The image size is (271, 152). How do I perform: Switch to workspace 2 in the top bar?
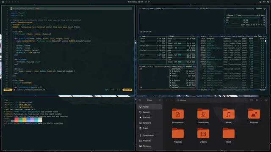pos(9,2)
